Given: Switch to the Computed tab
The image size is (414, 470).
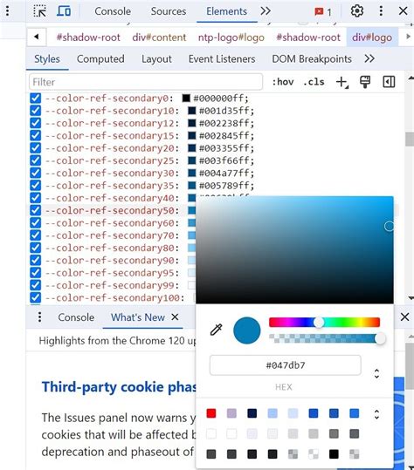Looking at the screenshot, I should (100, 59).
